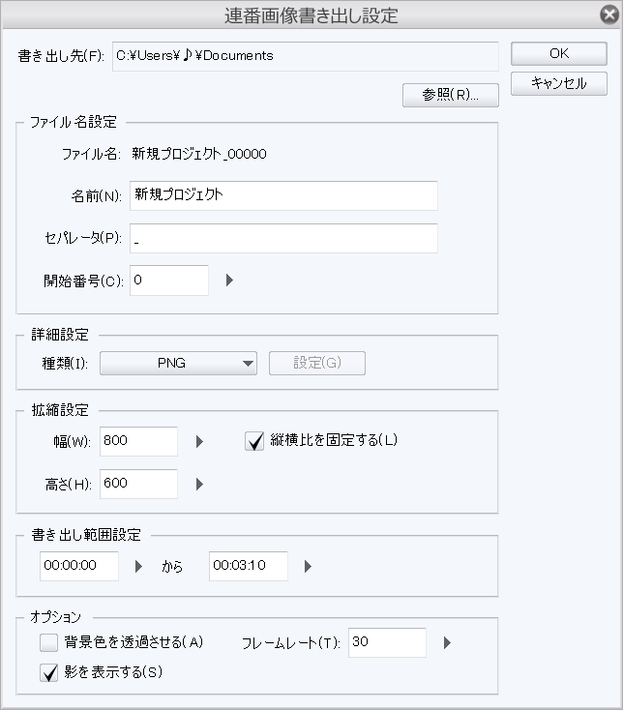The height and width of the screenshot is (710, 623).
Task: Click the width field showing 800
Action: [x=138, y=441]
